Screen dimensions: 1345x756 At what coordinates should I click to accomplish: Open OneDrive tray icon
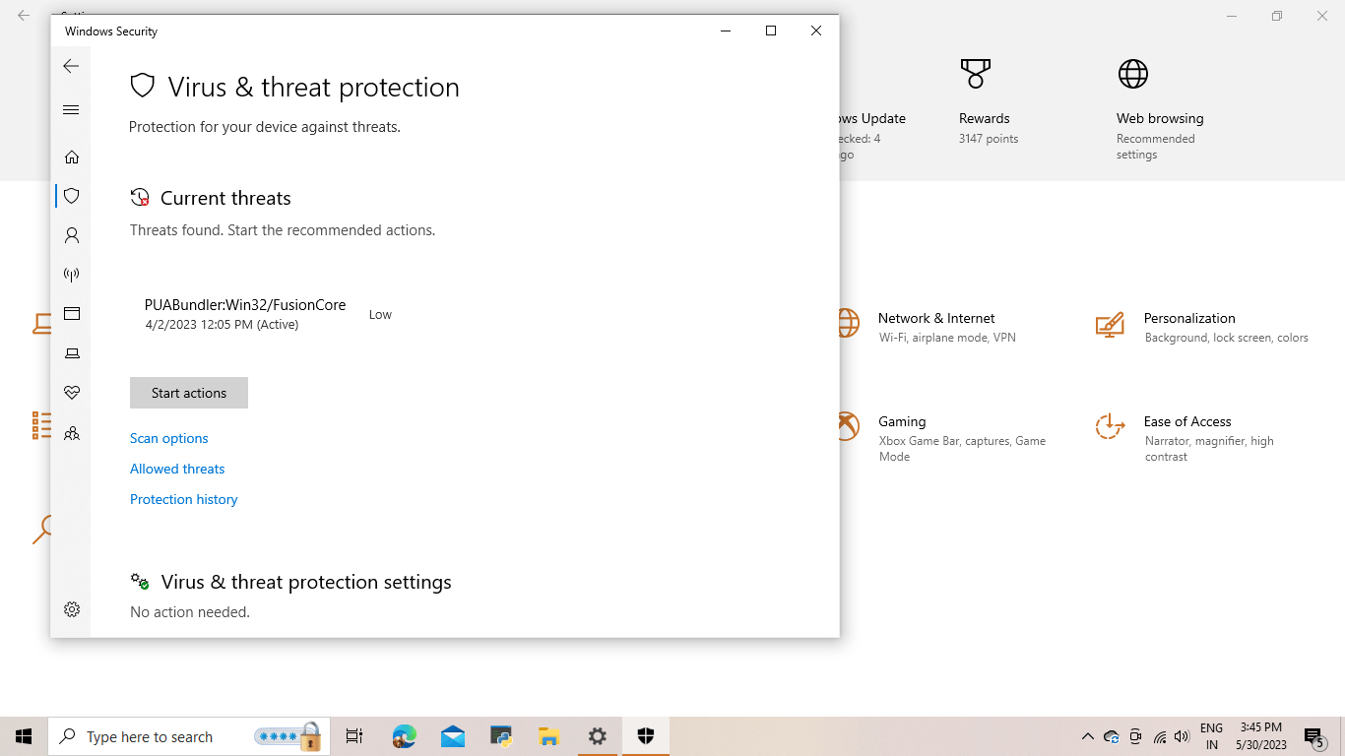1112,736
